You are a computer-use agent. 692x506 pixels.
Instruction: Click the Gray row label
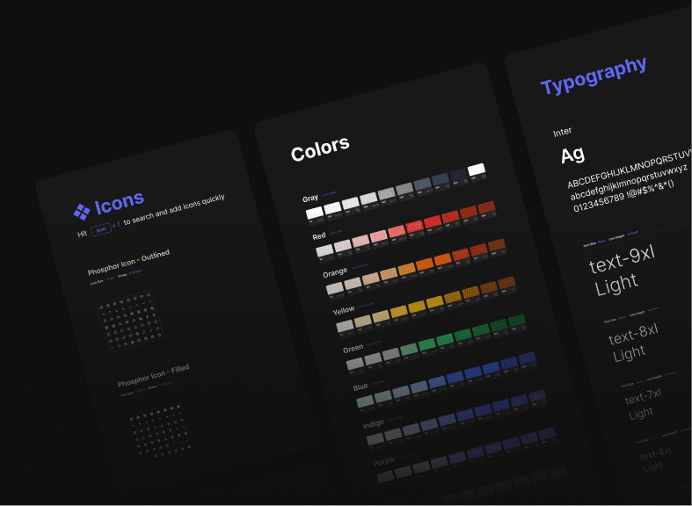[310, 199]
